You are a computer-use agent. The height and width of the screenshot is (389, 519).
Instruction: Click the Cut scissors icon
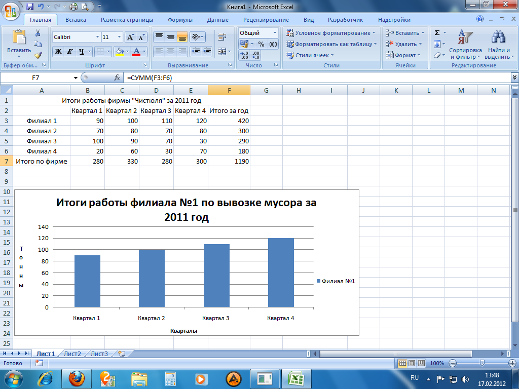[x=38, y=33]
